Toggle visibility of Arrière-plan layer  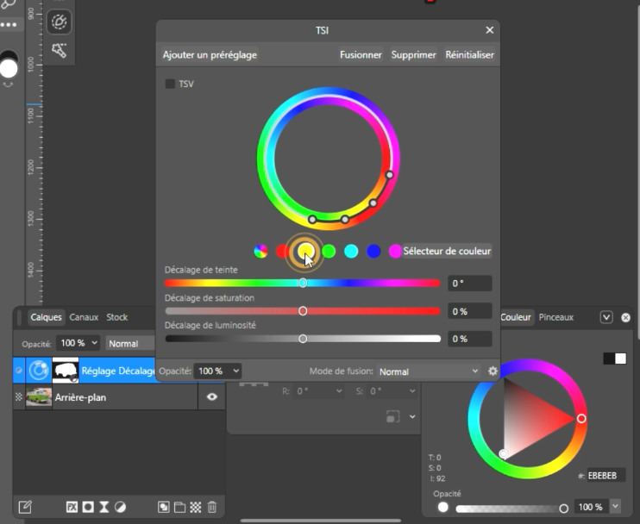pyautogui.click(x=211, y=397)
